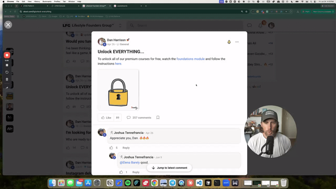Delete the recording with trash icon
The width and height of the screenshot is (336, 189).
pyautogui.click(x=7, y=79)
